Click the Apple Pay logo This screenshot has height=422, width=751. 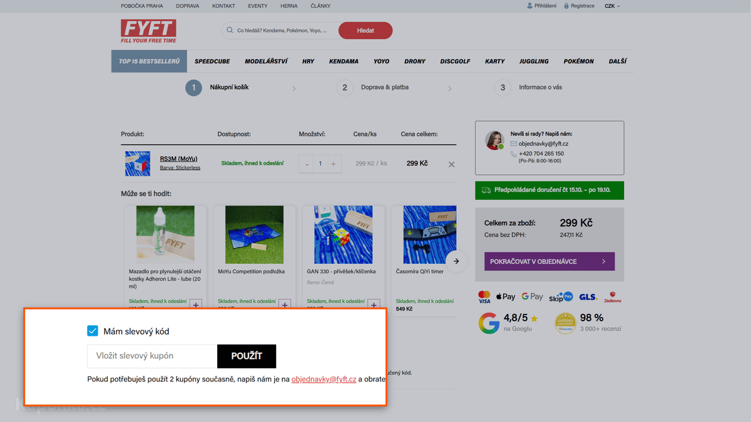click(506, 297)
